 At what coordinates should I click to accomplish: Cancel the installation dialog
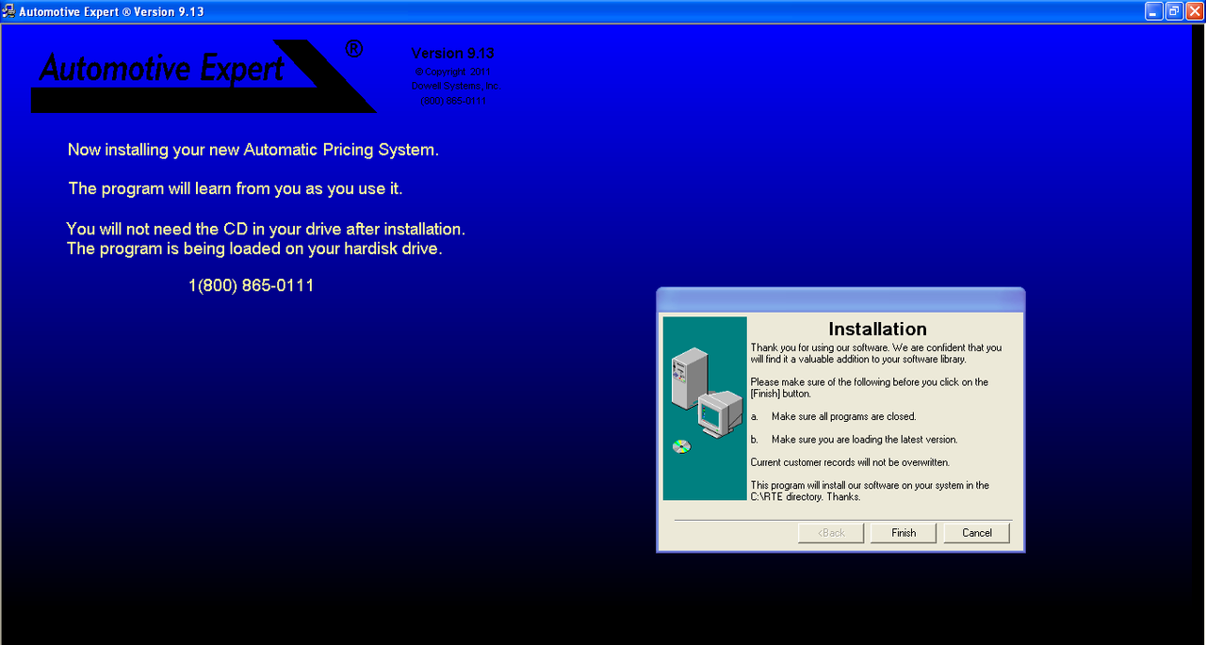(977, 533)
